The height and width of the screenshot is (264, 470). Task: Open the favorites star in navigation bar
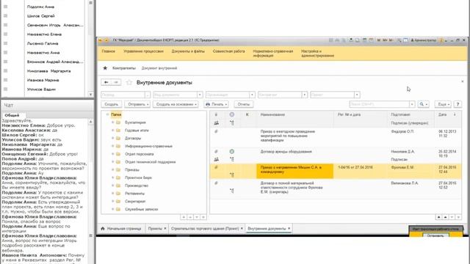click(x=105, y=68)
